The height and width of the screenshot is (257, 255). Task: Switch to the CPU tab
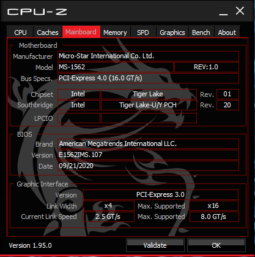pos(20,32)
